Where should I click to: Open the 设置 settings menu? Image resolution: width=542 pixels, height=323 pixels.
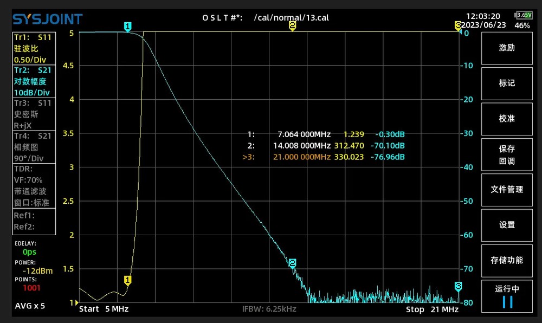(x=507, y=225)
